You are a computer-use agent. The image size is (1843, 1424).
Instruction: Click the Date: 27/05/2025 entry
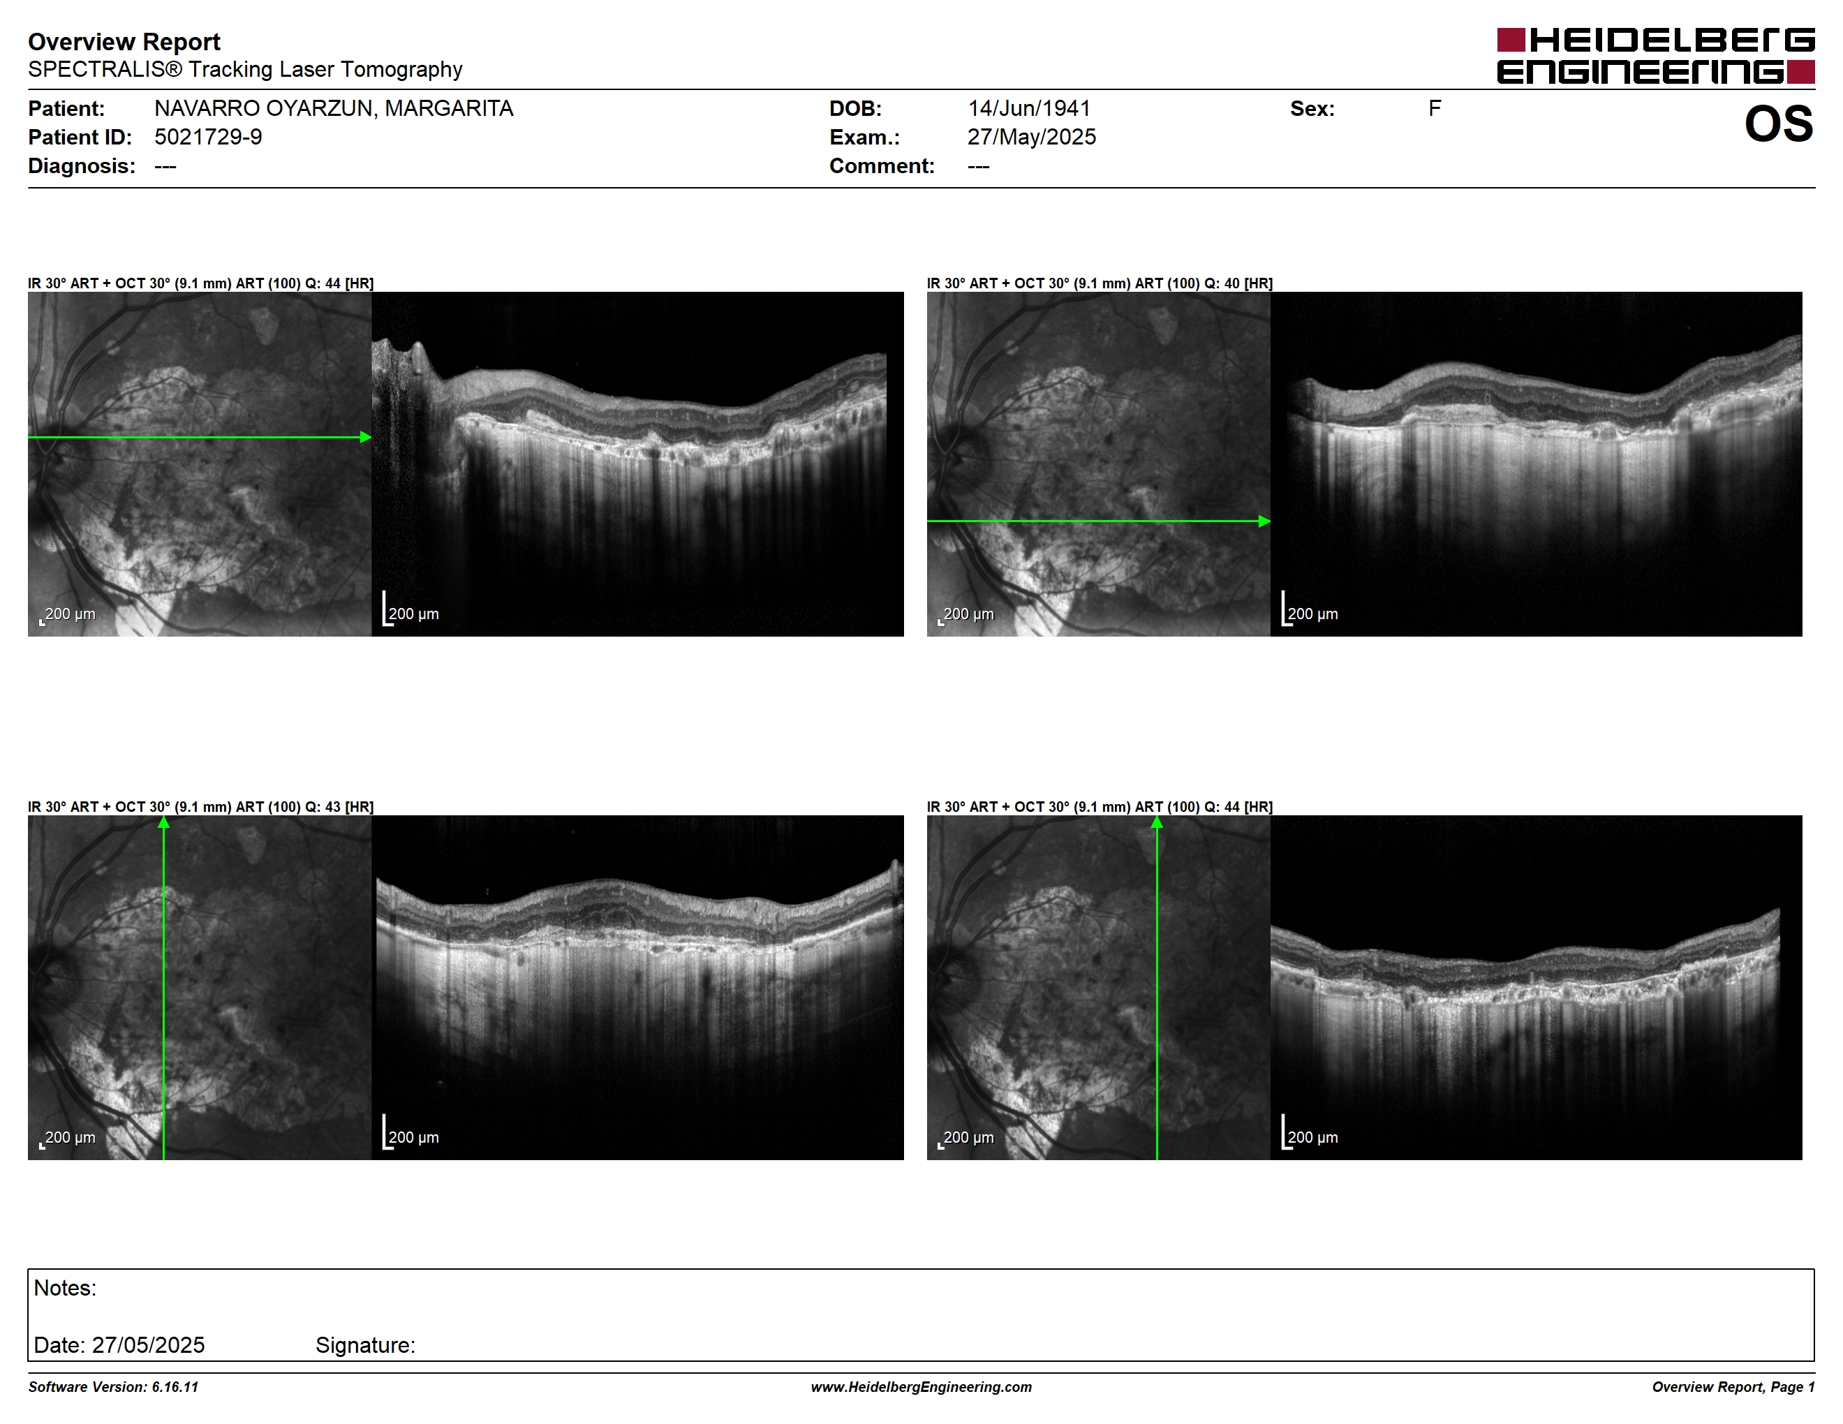tap(119, 1346)
